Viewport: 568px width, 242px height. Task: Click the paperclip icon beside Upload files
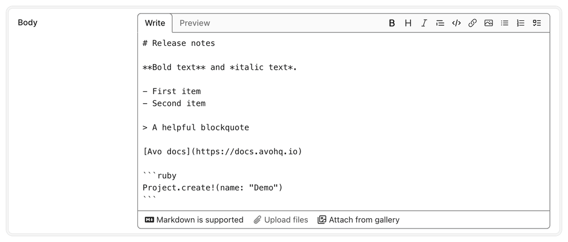[x=257, y=219]
